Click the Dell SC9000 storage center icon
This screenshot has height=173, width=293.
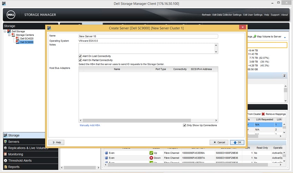pos(17,42)
